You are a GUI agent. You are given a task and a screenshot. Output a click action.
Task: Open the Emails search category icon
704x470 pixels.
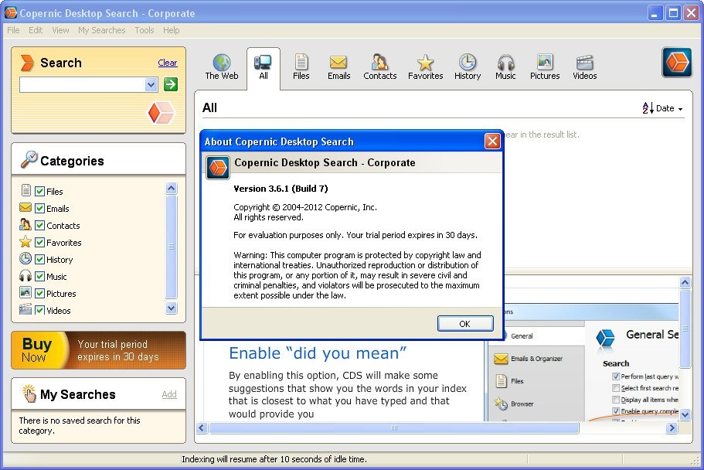pyautogui.click(x=338, y=66)
